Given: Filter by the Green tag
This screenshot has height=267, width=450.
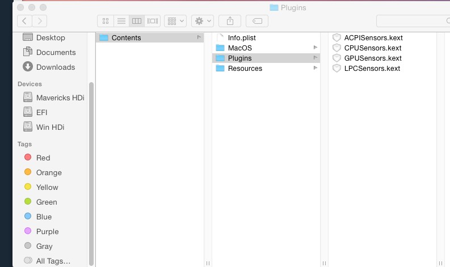Looking at the screenshot, I should point(47,202).
